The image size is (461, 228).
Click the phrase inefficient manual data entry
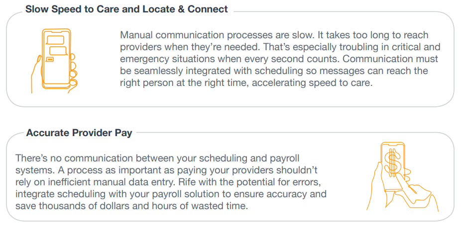click(110, 182)
